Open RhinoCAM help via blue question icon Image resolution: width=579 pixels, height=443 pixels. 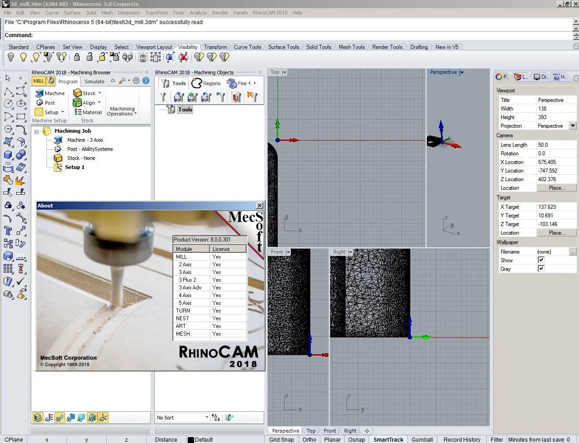pyautogui.click(x=146, y=81)
